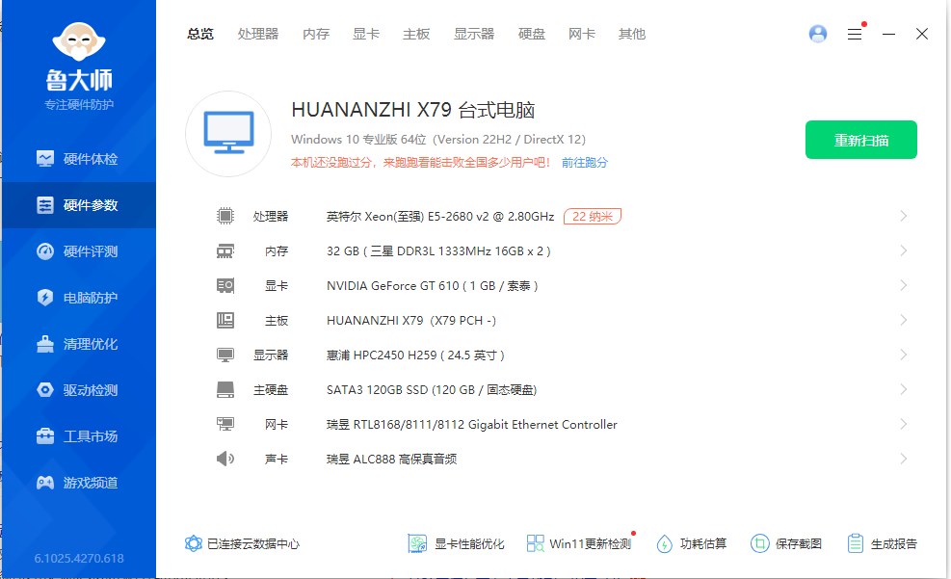The image size is (951, 579).
Task: Switch to the 硬盘 tab
Action: pos(531,34)
